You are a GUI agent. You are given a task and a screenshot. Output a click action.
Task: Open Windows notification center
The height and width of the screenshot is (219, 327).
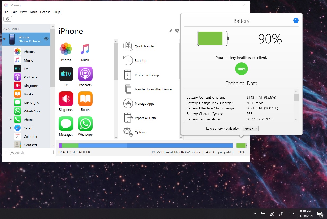point(320,214)
